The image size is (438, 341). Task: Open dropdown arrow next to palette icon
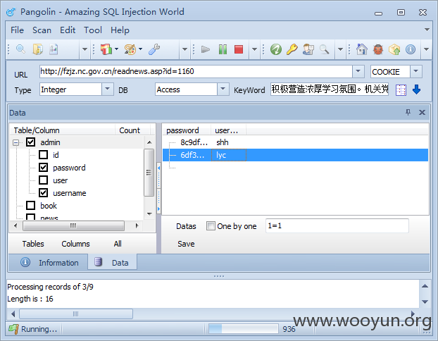pos(141,49)
